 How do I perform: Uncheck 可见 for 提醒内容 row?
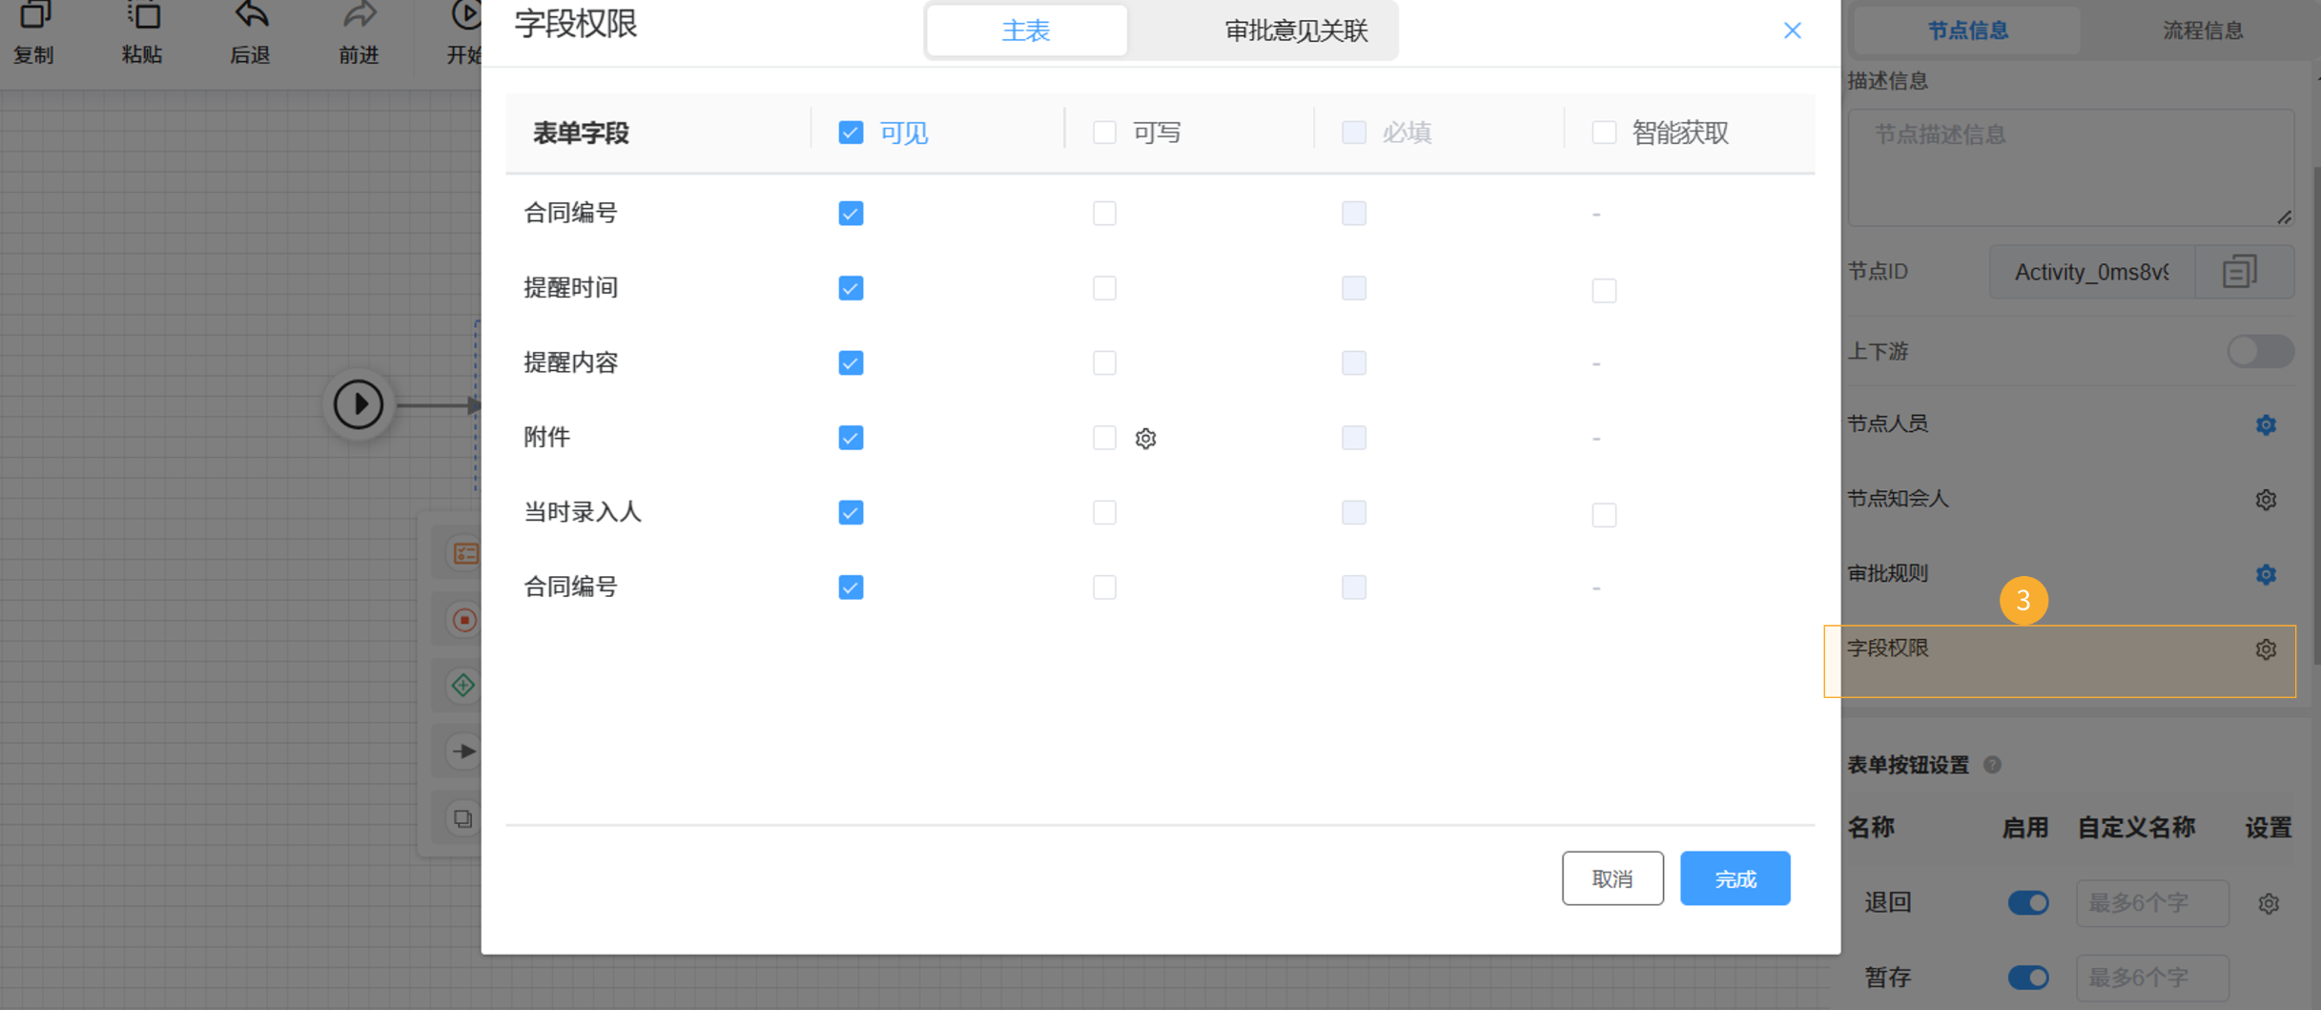(x=851, y=363)
